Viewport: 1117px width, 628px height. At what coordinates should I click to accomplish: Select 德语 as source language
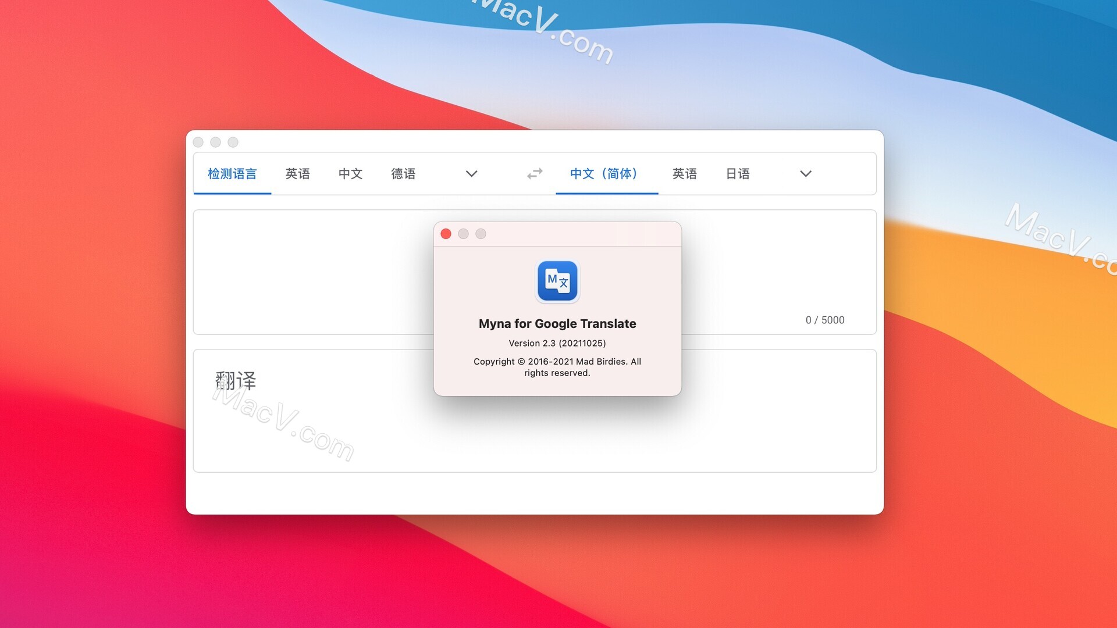coord(403,173)
